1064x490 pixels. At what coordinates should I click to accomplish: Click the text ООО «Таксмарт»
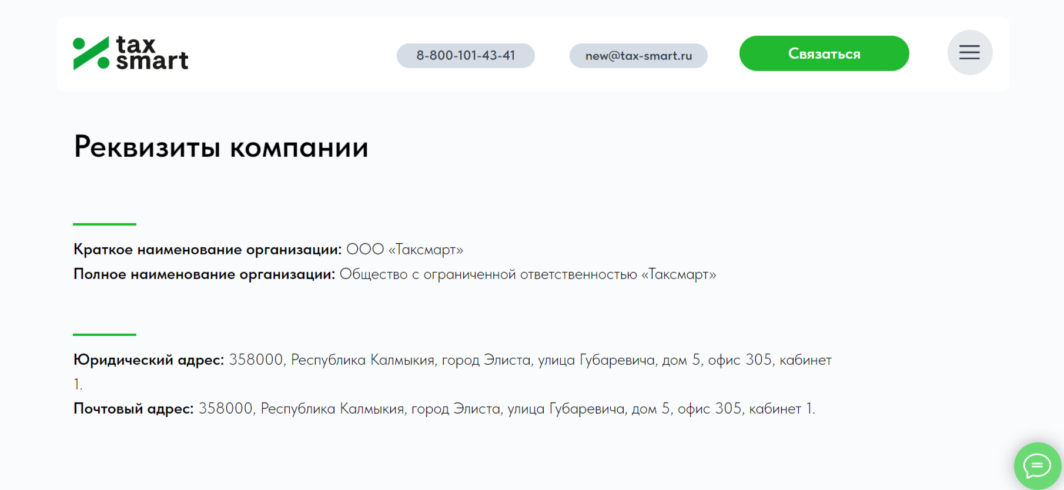coord(404,250)
